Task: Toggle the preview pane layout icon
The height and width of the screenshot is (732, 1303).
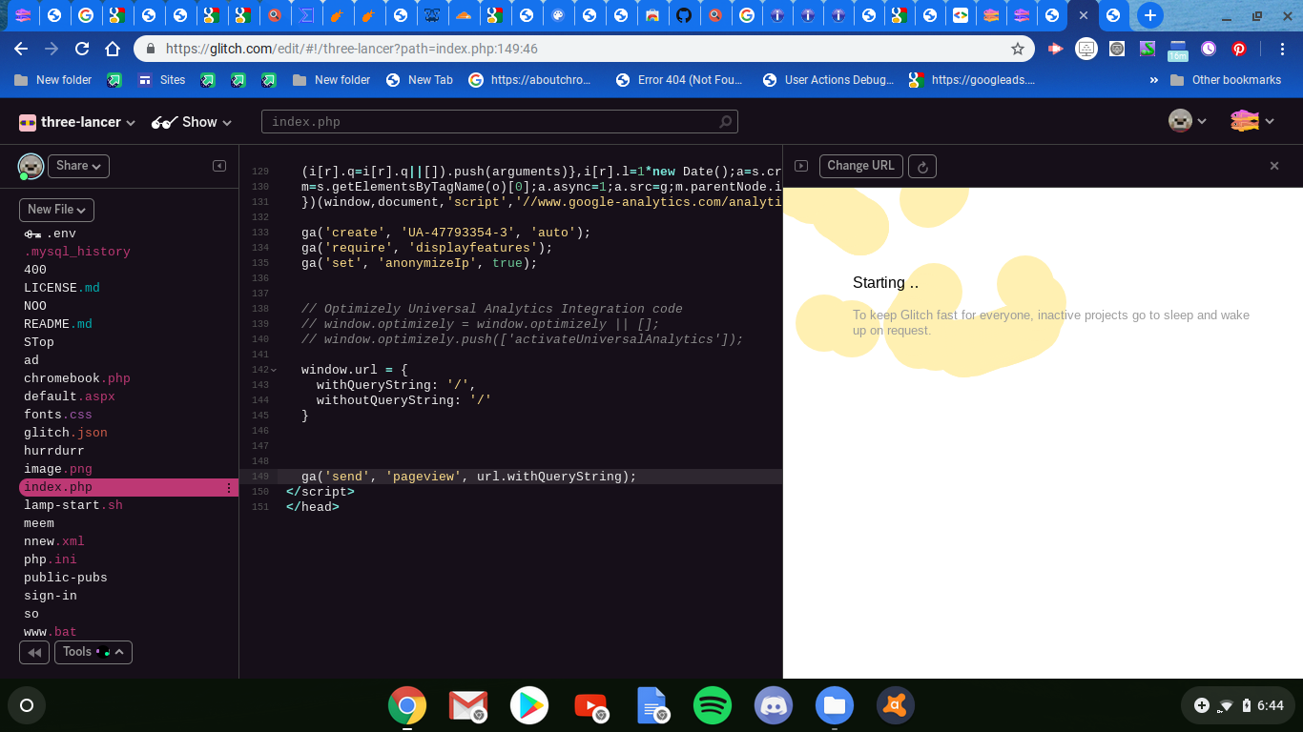Action: [x=801, y=166]
